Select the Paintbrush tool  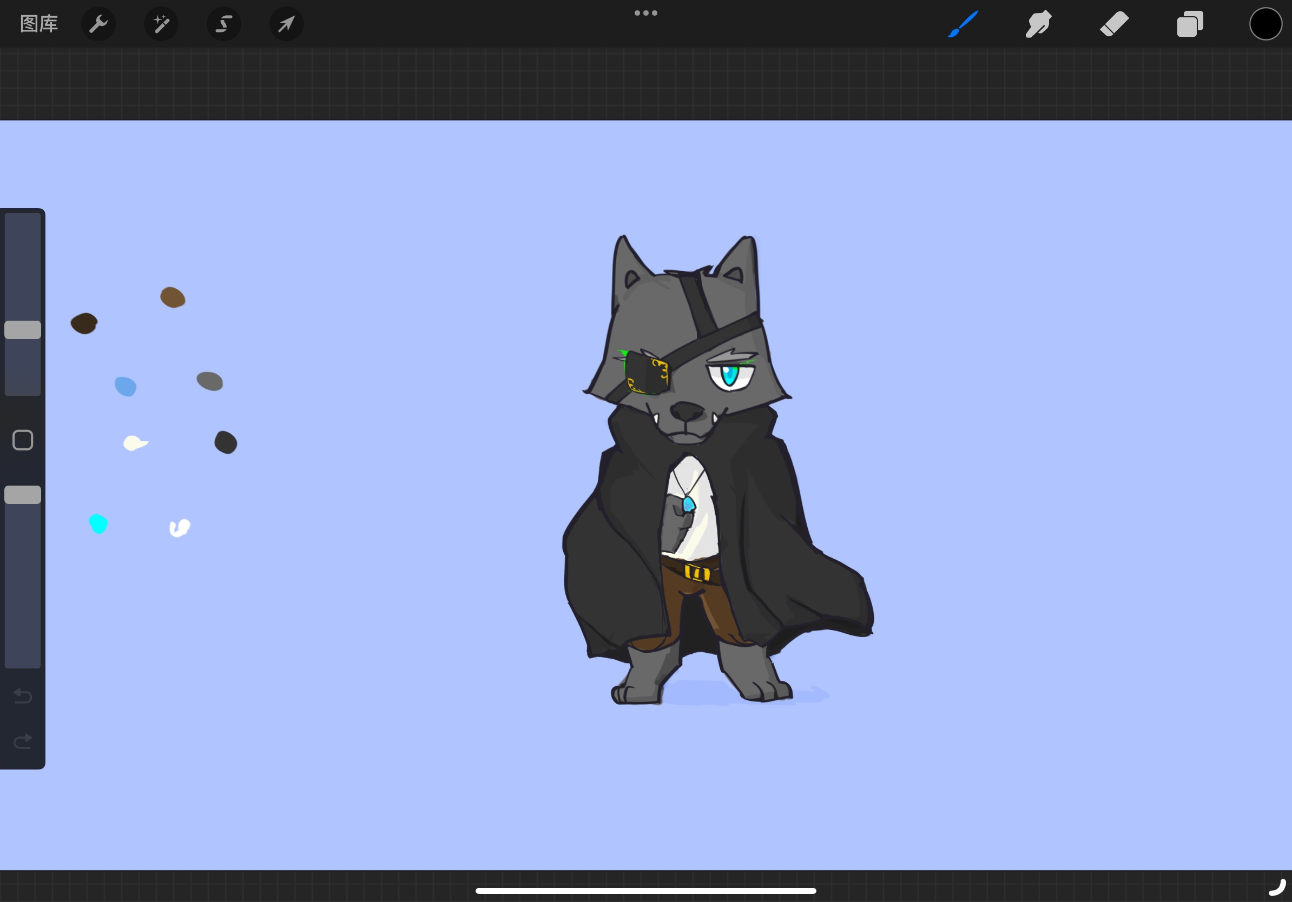(x=963, y=24)
